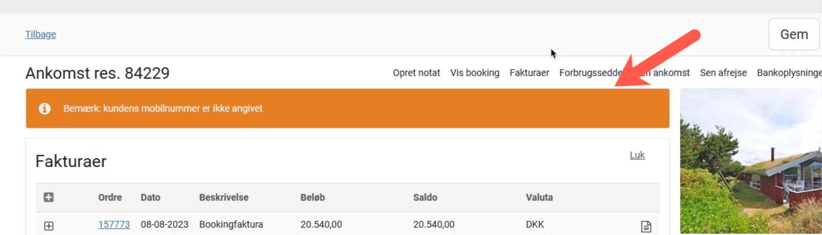Open the Forbrugsseddel menu item

click(x=590, y=73)
